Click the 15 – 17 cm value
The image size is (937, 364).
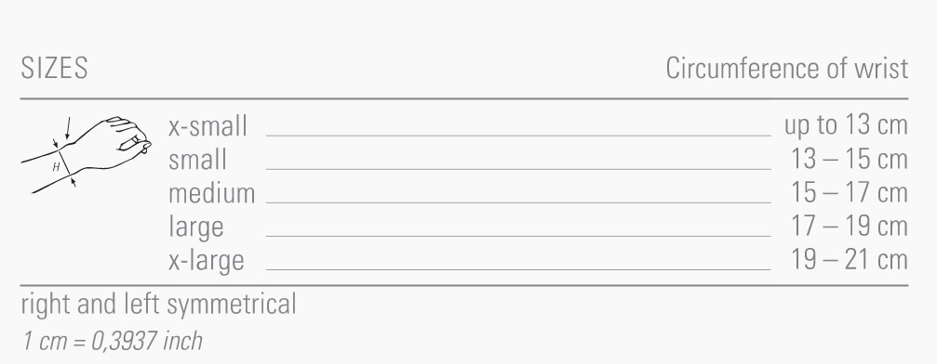coord(850,193)
